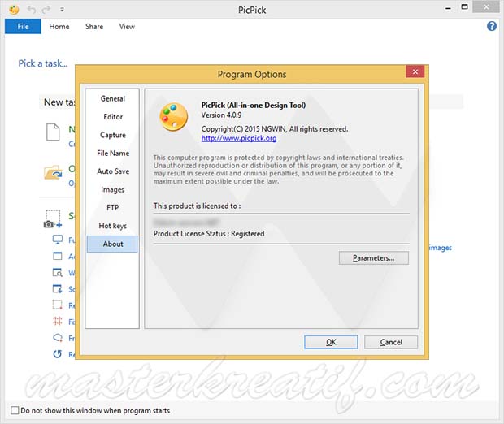504x424 pixels.
Task: Click the open folder icon
Action: (53, 172)
